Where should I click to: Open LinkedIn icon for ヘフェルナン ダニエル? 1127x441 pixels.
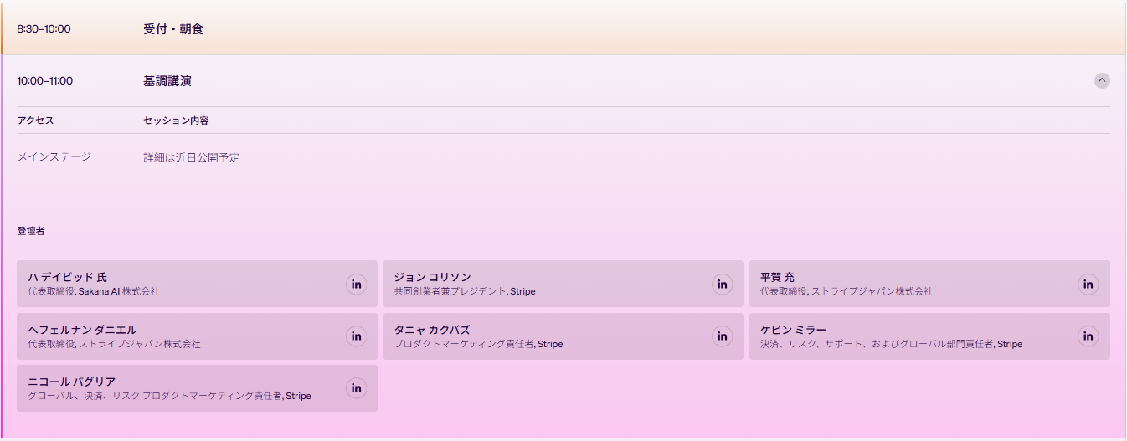(357, 336)
